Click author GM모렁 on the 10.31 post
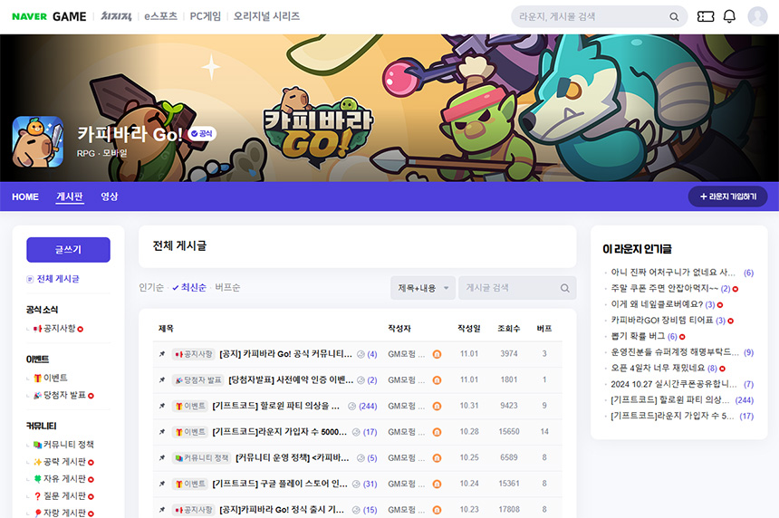Screen dimensions: 779x518 [407, 407]
